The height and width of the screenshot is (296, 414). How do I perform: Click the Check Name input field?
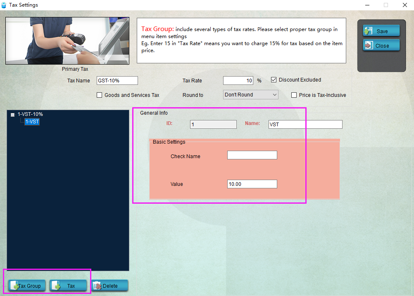[x=252, y=155]
